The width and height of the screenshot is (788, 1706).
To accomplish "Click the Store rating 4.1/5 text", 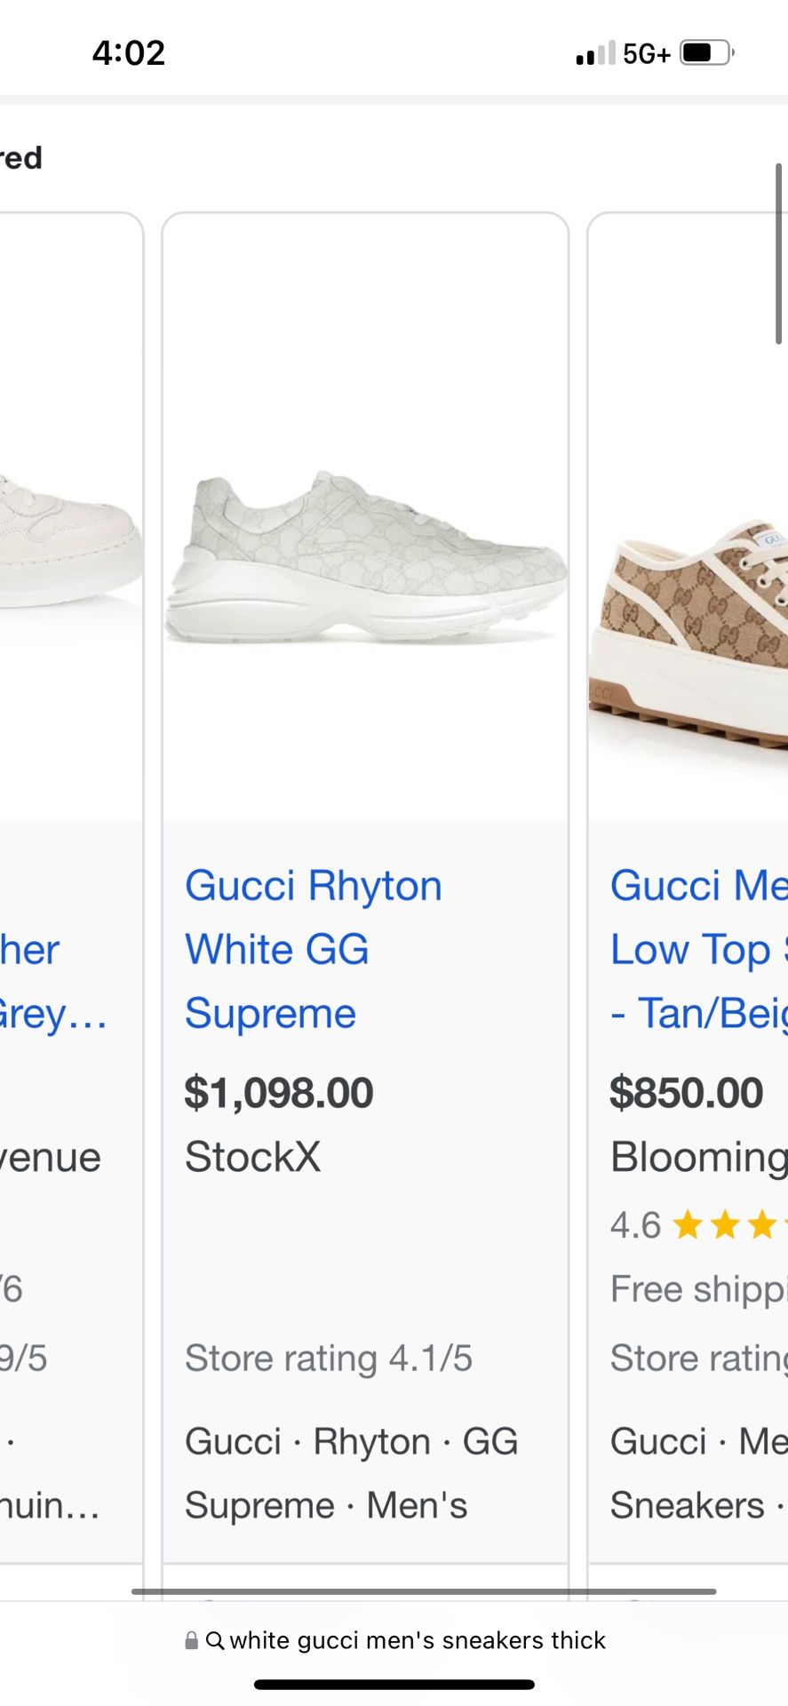I will 328,1359.
